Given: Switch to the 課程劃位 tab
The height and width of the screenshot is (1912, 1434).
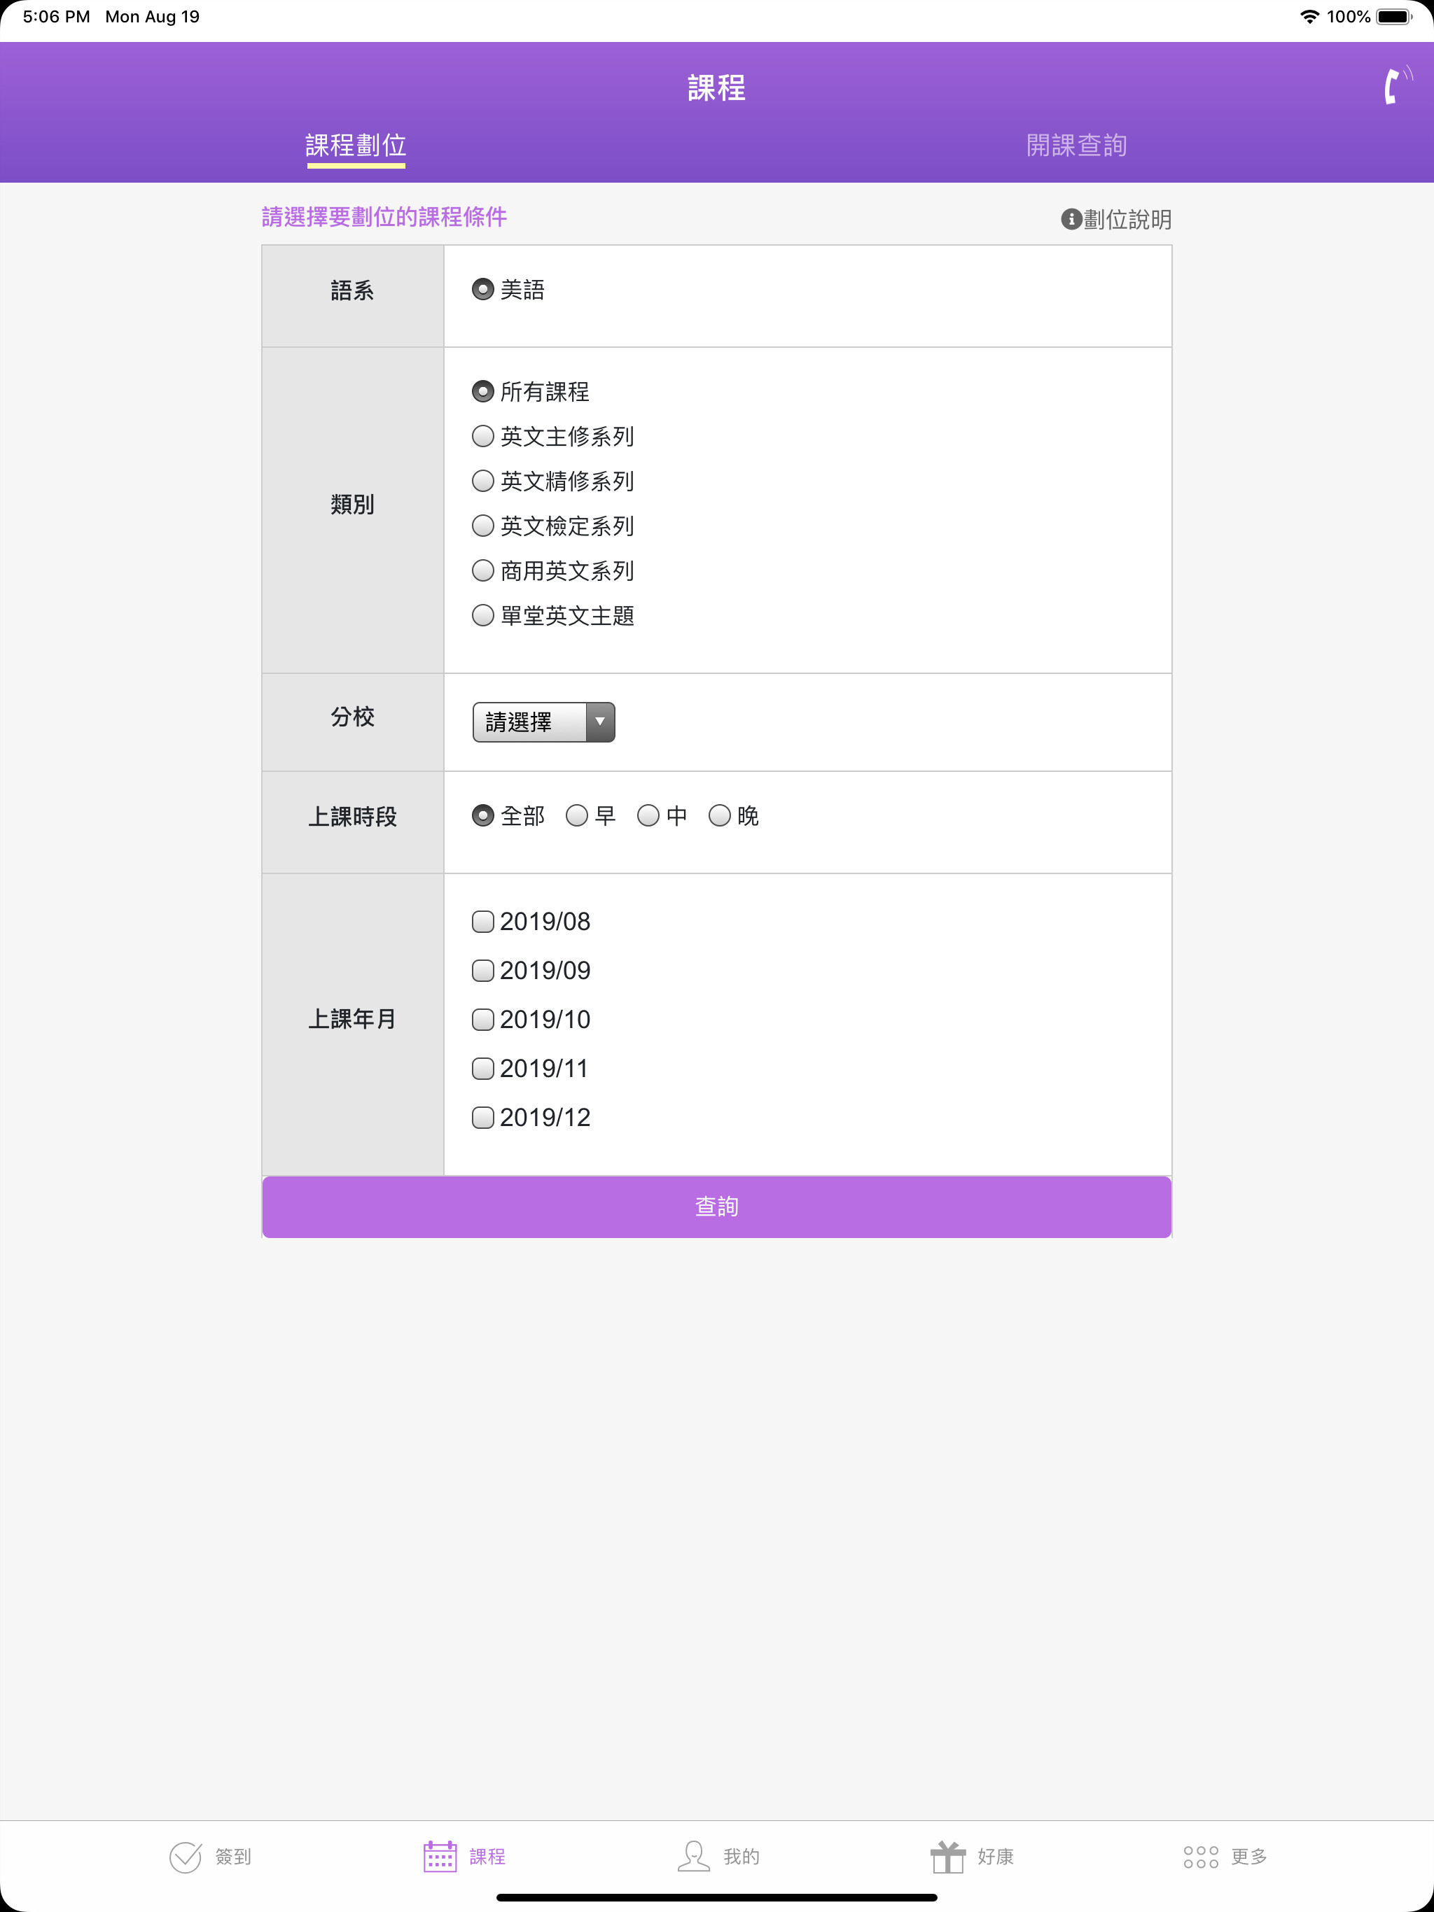Looking at the screenshot, I should point(356,145).
